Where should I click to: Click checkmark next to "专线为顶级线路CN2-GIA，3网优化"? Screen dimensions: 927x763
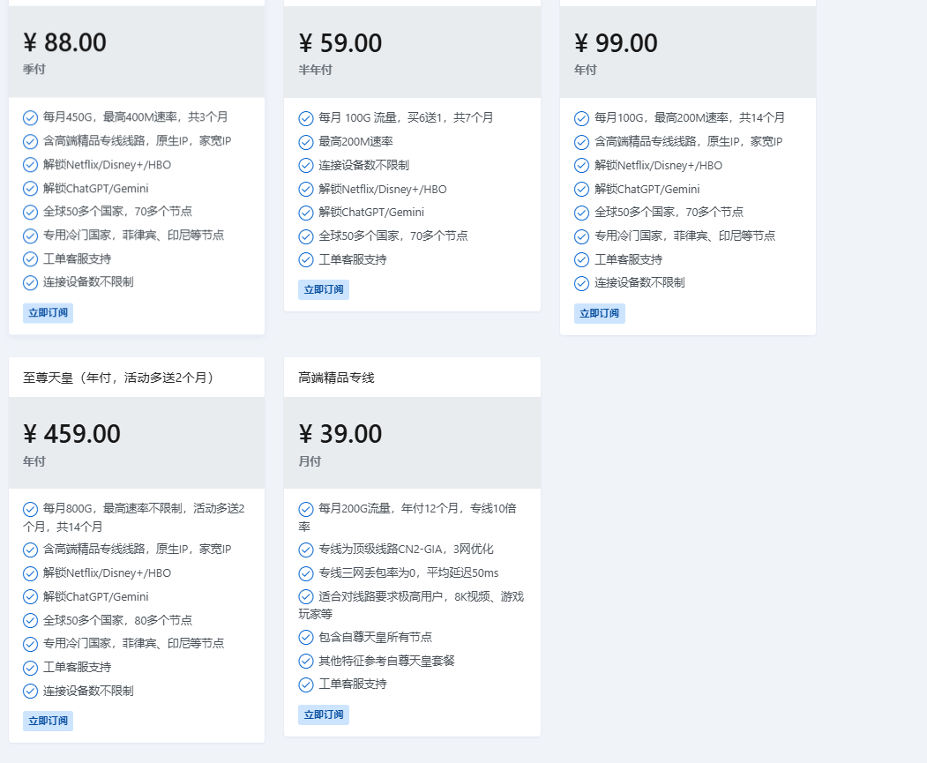click(x=304, y=549)
